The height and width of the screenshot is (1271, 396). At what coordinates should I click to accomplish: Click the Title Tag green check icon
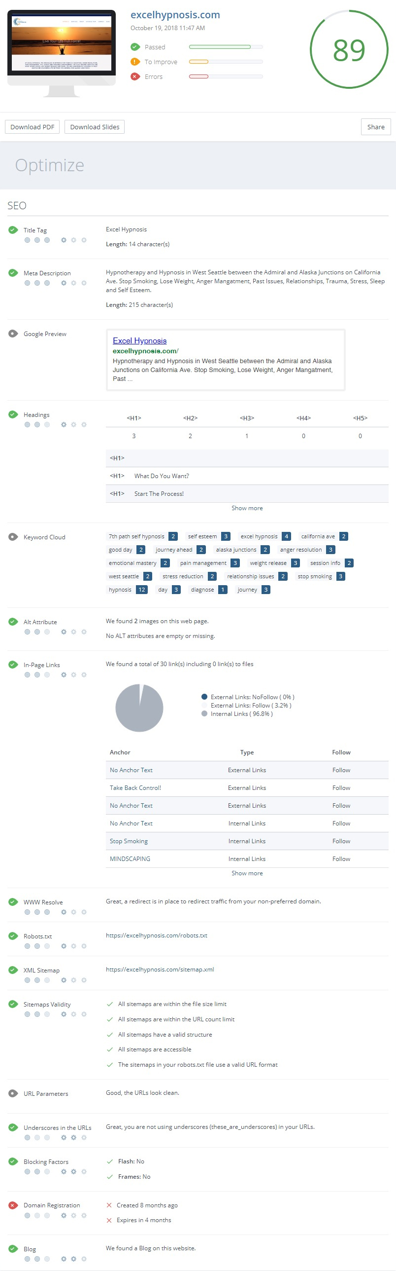point(13,230)
